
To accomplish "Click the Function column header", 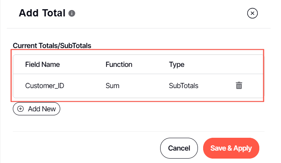I will pos(119,64).
